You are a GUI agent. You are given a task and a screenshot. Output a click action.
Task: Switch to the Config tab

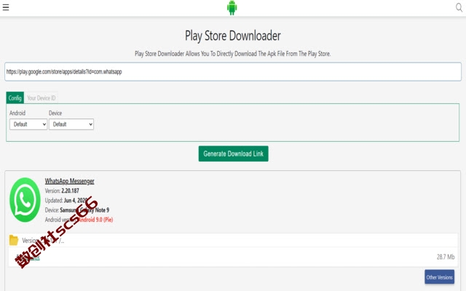coord(15,97)
